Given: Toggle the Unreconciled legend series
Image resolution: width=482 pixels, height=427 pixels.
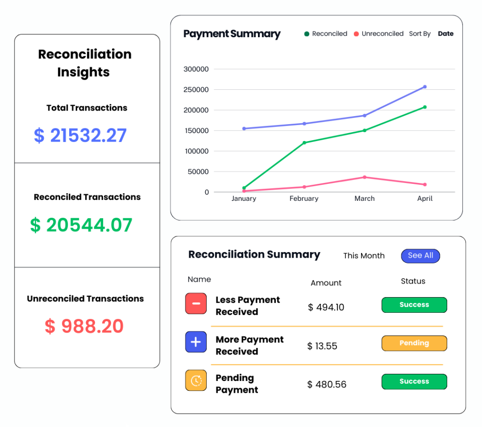Looking at the screenshot, I should (x=382, y=34).
